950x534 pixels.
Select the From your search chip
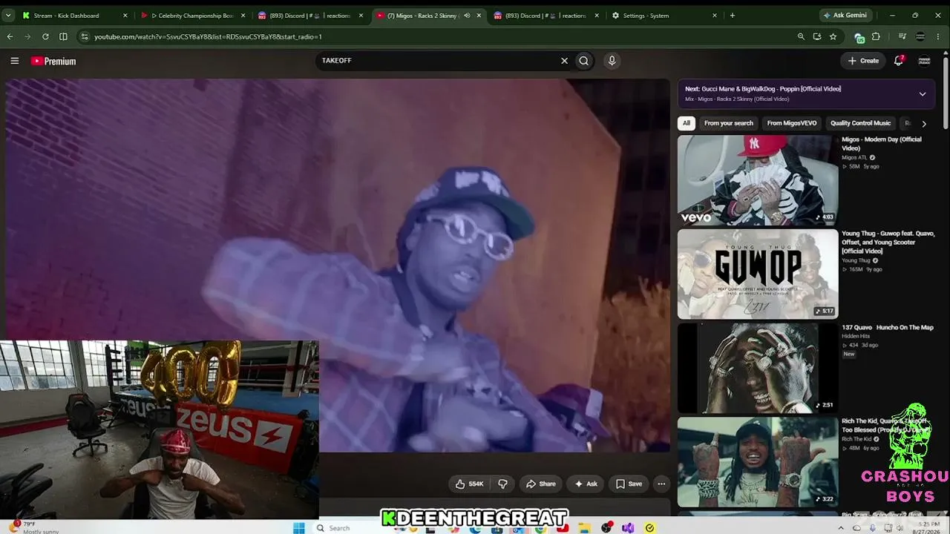click(729, 123)
